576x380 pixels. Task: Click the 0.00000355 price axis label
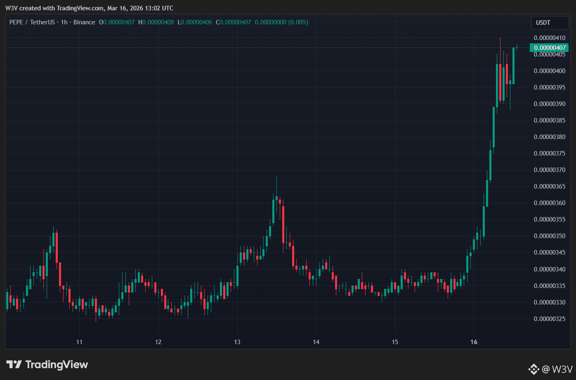click(x=550, y=219)
